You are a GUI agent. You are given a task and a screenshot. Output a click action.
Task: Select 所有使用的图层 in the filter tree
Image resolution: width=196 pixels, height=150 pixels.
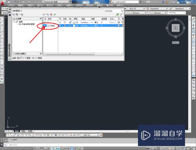pyautogui.click(x=28, y=24)
